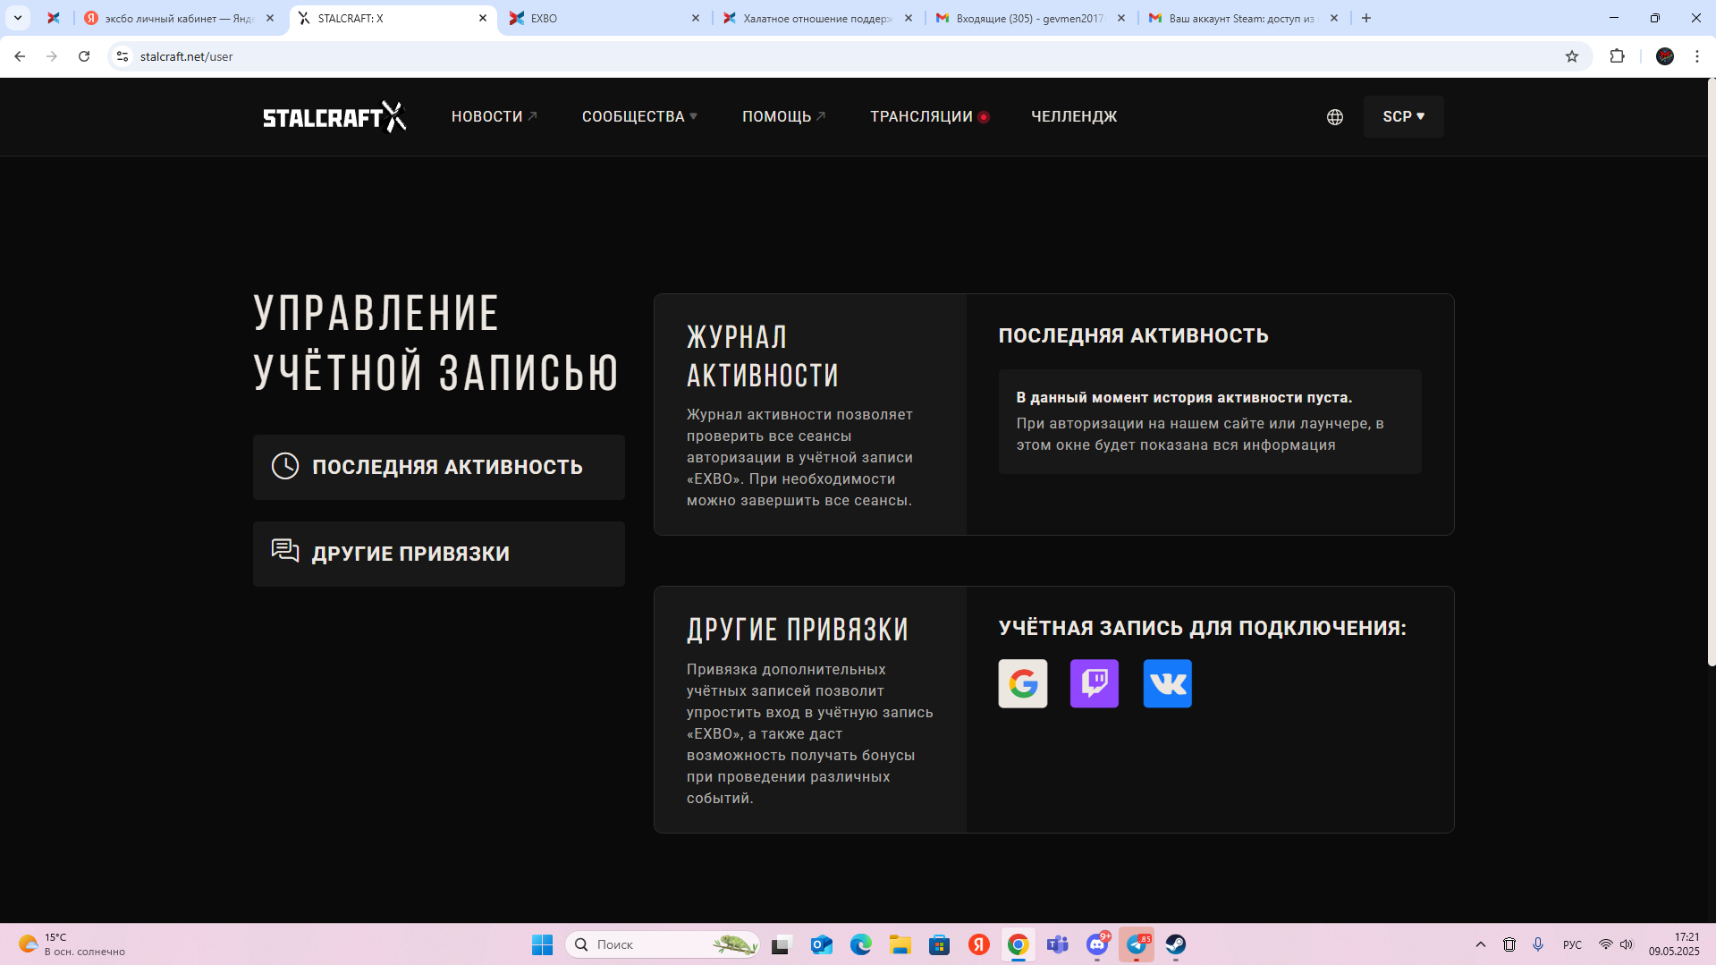1716x965 pixels.
Task: View site information icon in address bar
Action: [x=123, y=56]
